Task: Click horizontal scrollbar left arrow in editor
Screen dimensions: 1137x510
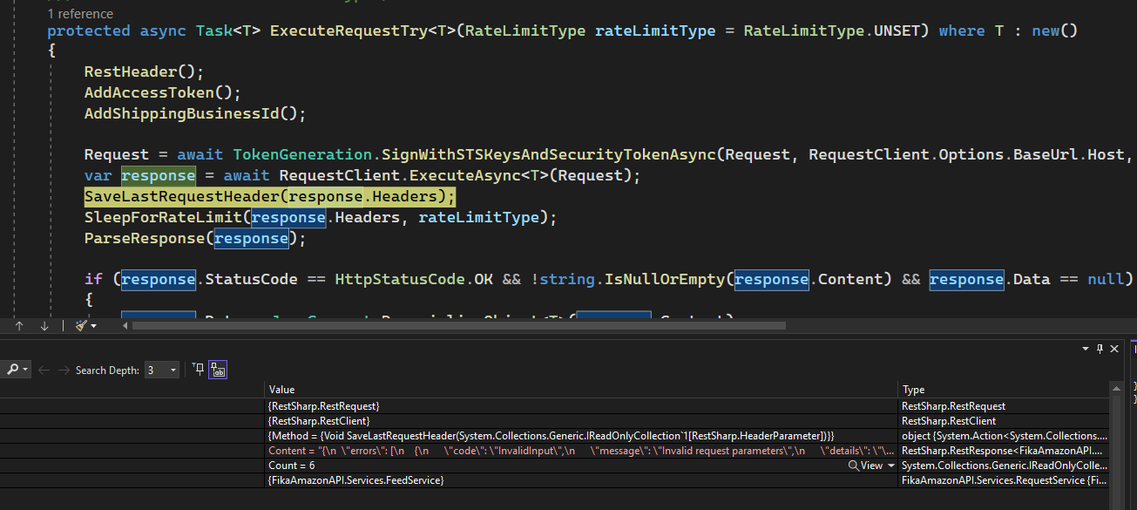Action: tap(124, 325)
